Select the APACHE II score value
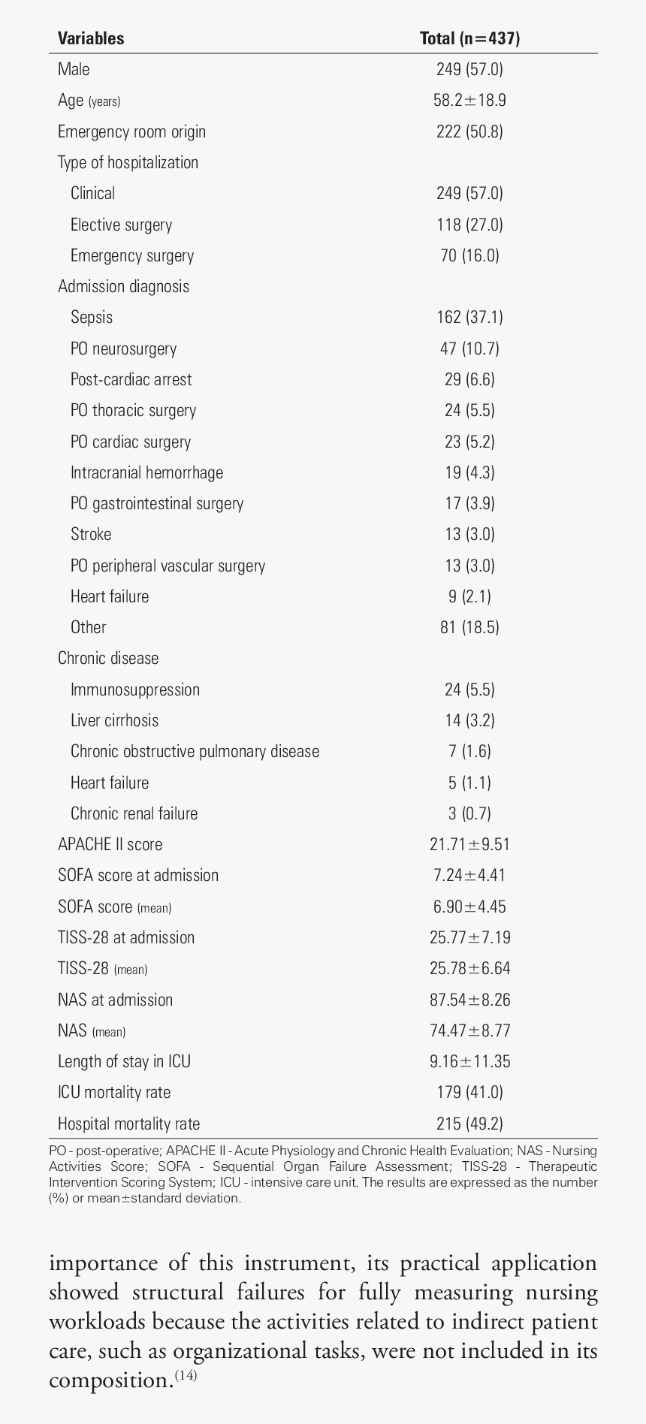Image resolution: width=646 pixels, height=1424 pixels. (x=469, y=844)
